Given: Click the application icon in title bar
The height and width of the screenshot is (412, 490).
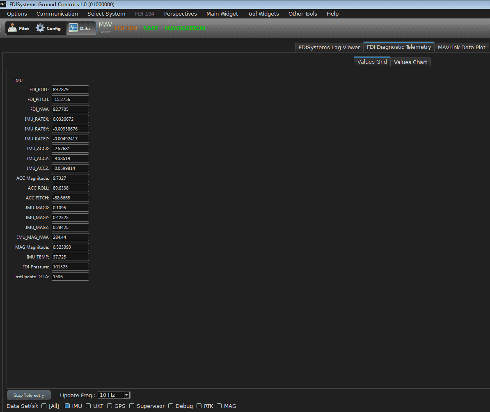Looking at the screenshot, I should (3, 4).
